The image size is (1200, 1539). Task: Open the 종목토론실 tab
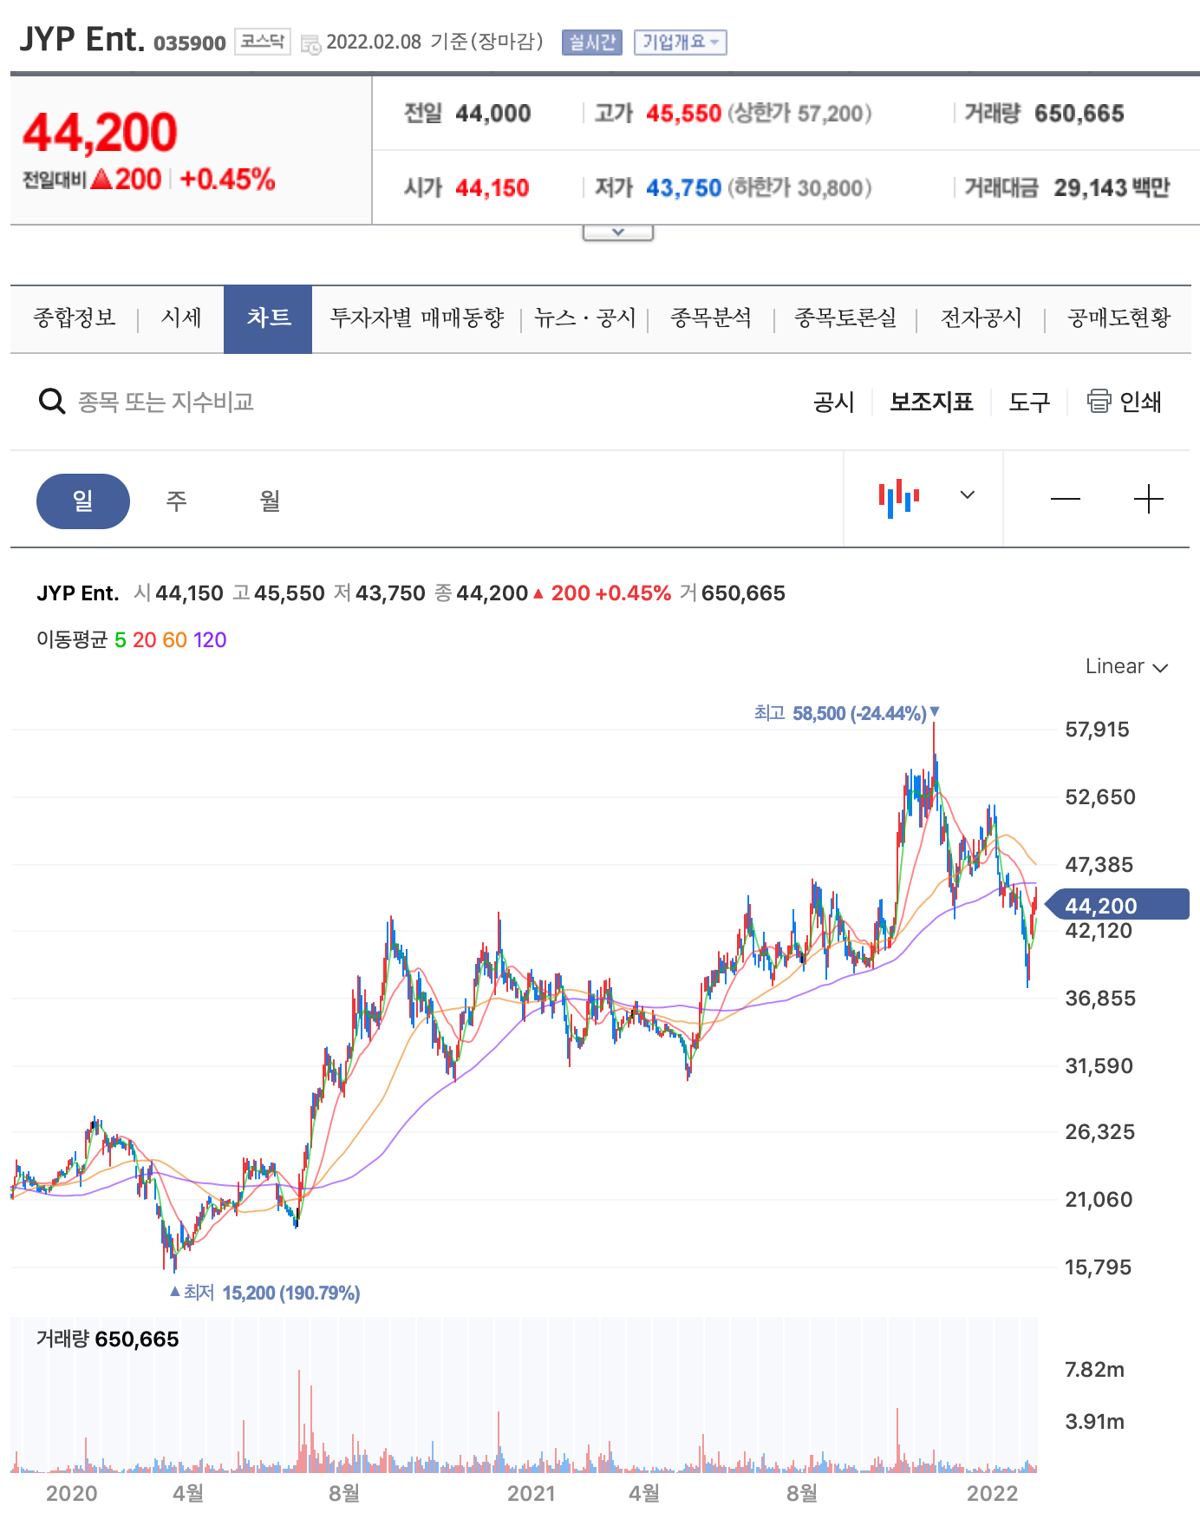pos(845,318)
